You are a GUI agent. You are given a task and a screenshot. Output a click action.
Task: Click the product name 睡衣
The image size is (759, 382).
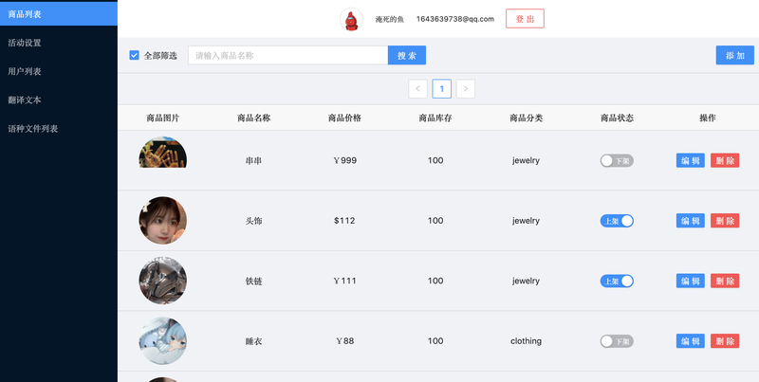tap(253, 341)
